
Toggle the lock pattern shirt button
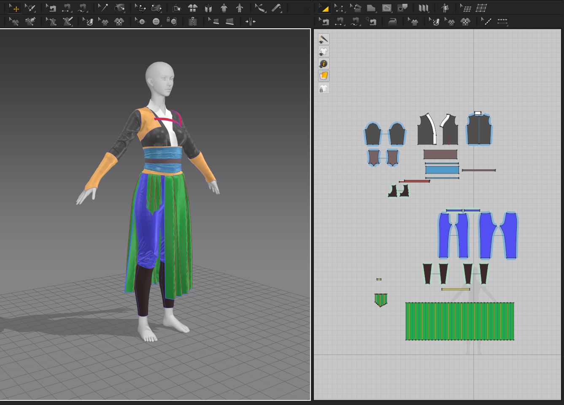coord(324,89)
